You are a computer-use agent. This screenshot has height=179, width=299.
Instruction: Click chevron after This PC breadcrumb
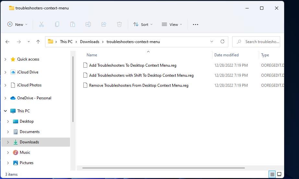click(76, 42)
